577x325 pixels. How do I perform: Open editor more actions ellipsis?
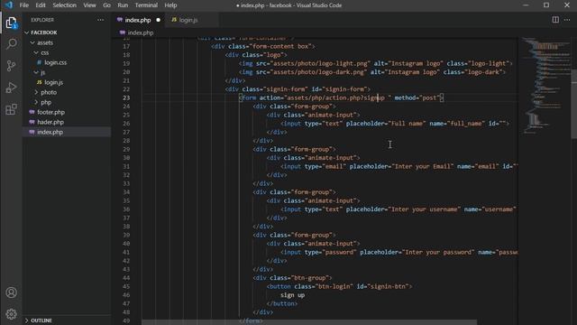pos(567,20)
